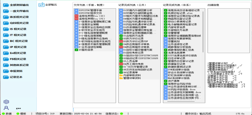The image size is (252, 115).
Task: Click the 全部输出 document icon
Action: coord(41,5)
